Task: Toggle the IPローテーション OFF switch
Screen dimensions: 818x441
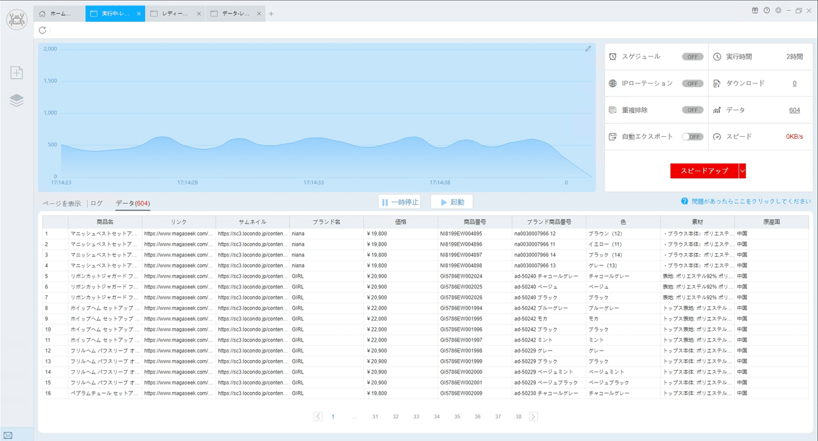Action: click(x=693, y=83)
